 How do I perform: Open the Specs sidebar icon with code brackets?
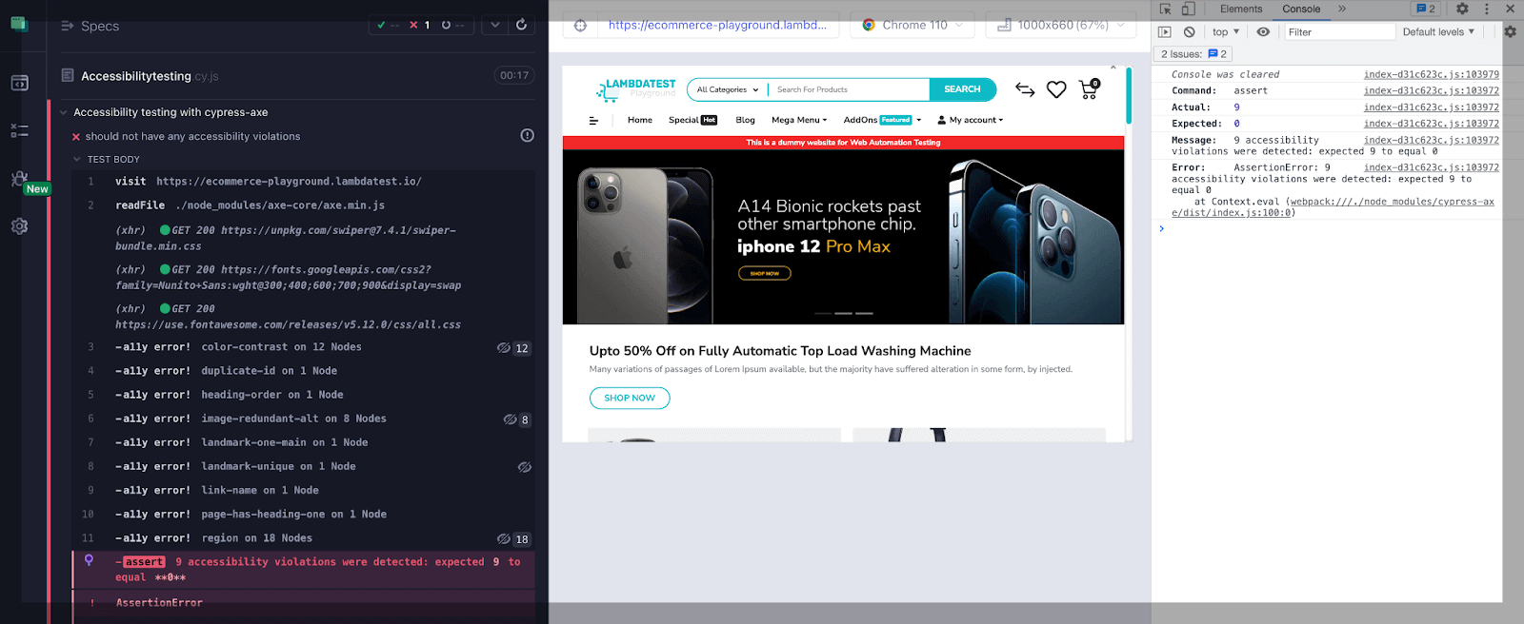click(19, 83)
